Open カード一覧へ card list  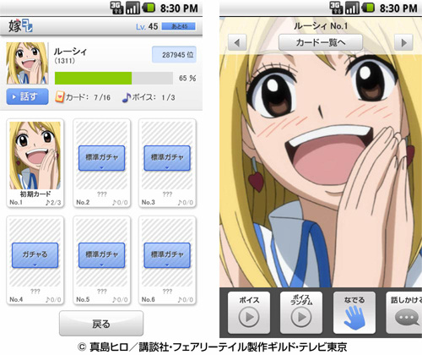321,42
